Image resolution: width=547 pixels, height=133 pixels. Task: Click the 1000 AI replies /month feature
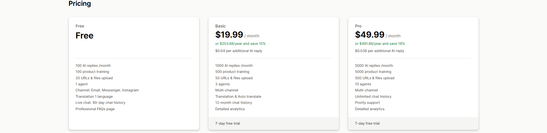234,66
